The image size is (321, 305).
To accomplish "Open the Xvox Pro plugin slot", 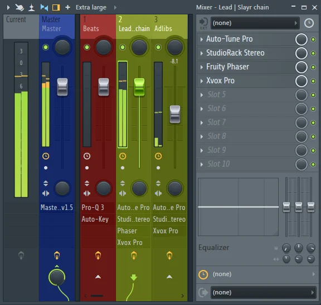I will click(x=220, y=81).
